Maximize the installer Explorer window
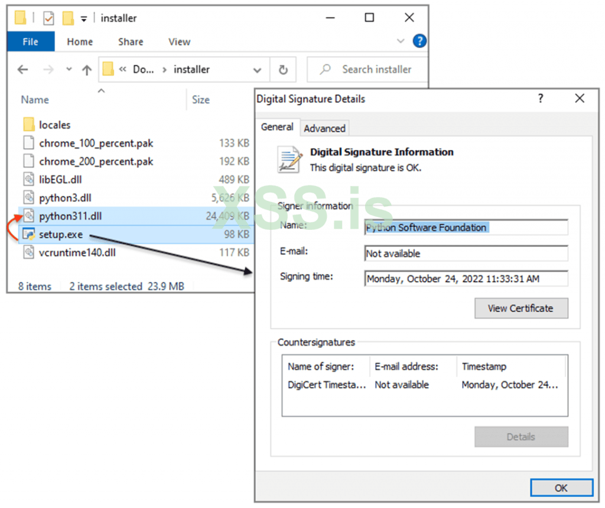This screenshot has height=508, width=605. [369, 18]
